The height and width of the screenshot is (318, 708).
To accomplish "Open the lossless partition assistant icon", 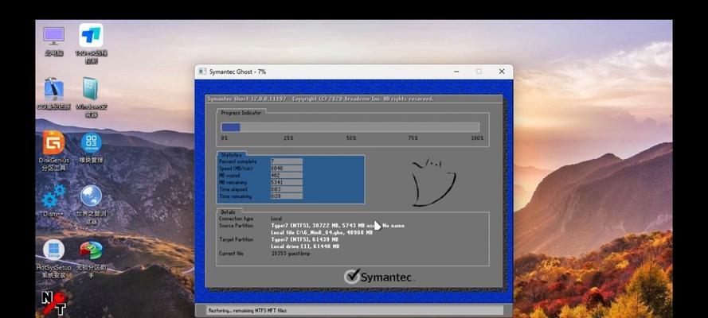I will [x=92, y=251].
